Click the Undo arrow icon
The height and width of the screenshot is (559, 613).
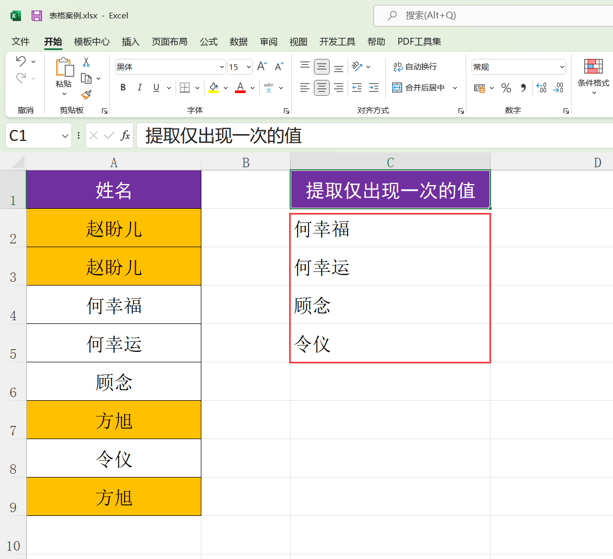(21, 61)
